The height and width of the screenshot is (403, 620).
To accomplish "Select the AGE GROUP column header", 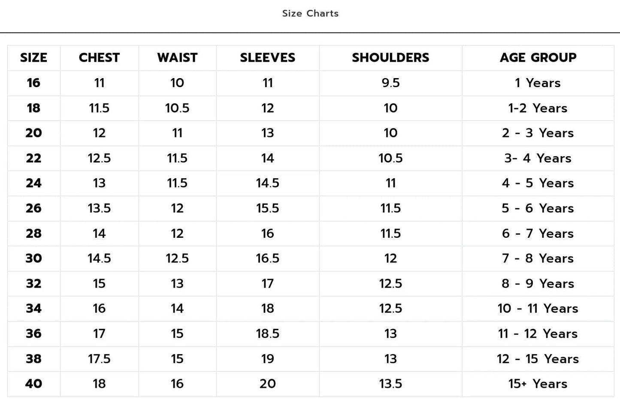I will pyautogui.click(x=538, y=58).
